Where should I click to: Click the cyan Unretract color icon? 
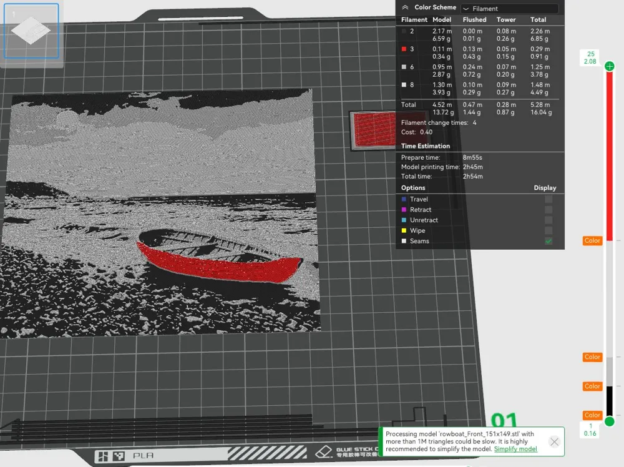(x=404, y=220)
